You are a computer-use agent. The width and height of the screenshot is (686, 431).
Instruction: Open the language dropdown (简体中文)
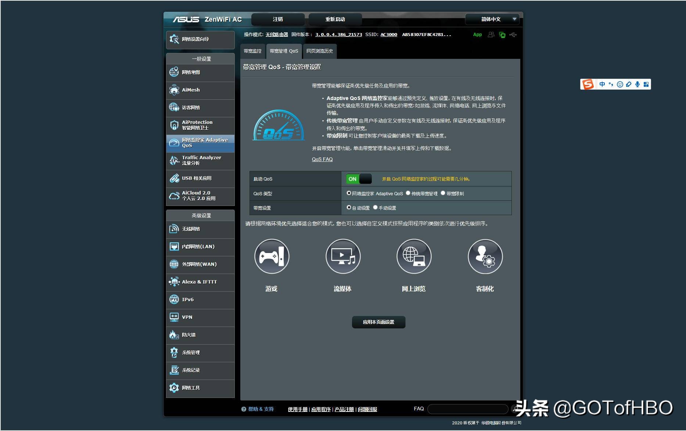pyautogui.click(x=492, y=19)
